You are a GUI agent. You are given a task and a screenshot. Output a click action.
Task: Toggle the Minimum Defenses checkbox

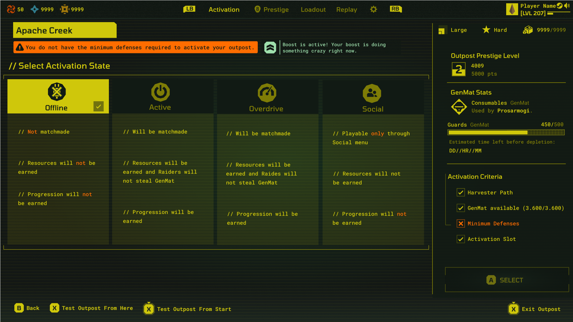coord(461,223)
